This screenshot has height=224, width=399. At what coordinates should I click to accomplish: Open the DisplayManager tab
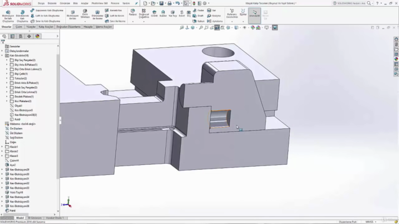click(x=37, y=36)
